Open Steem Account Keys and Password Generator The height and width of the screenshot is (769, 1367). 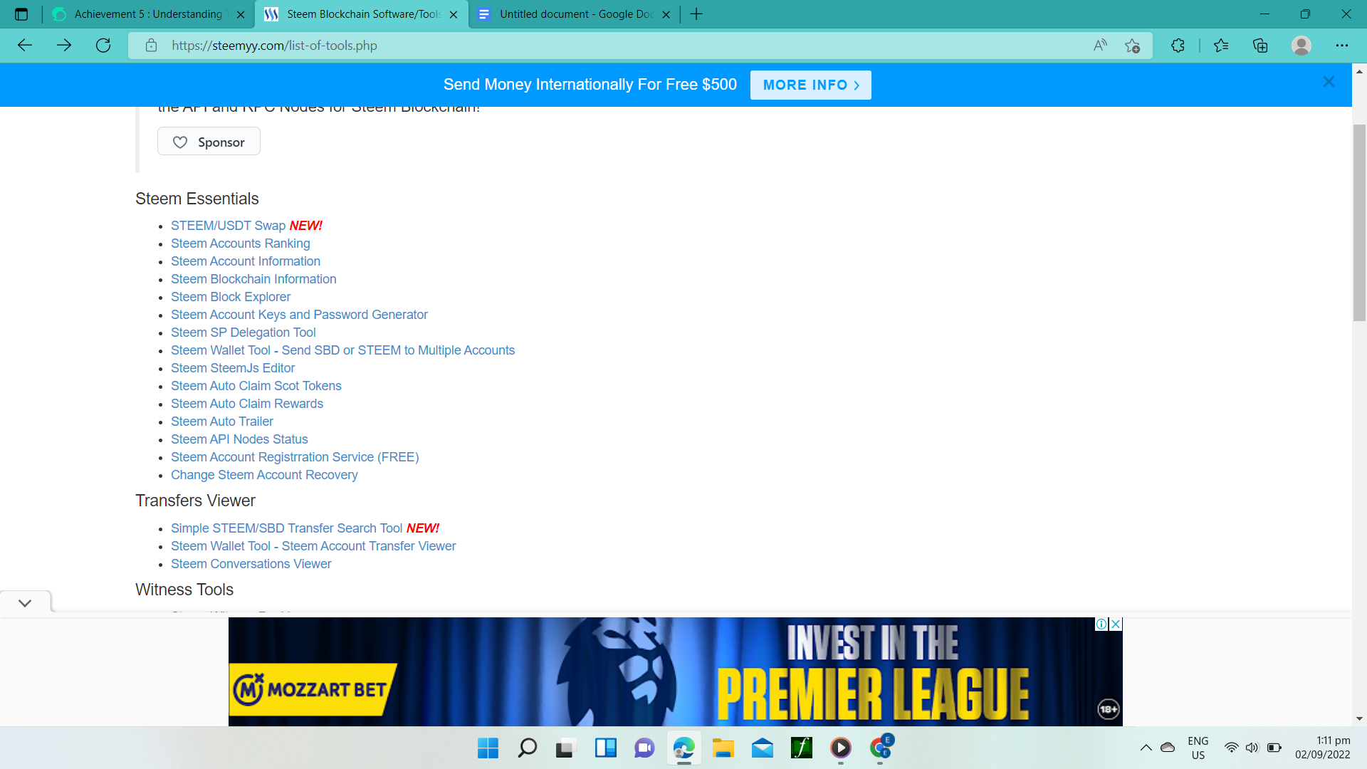(299, 315)
